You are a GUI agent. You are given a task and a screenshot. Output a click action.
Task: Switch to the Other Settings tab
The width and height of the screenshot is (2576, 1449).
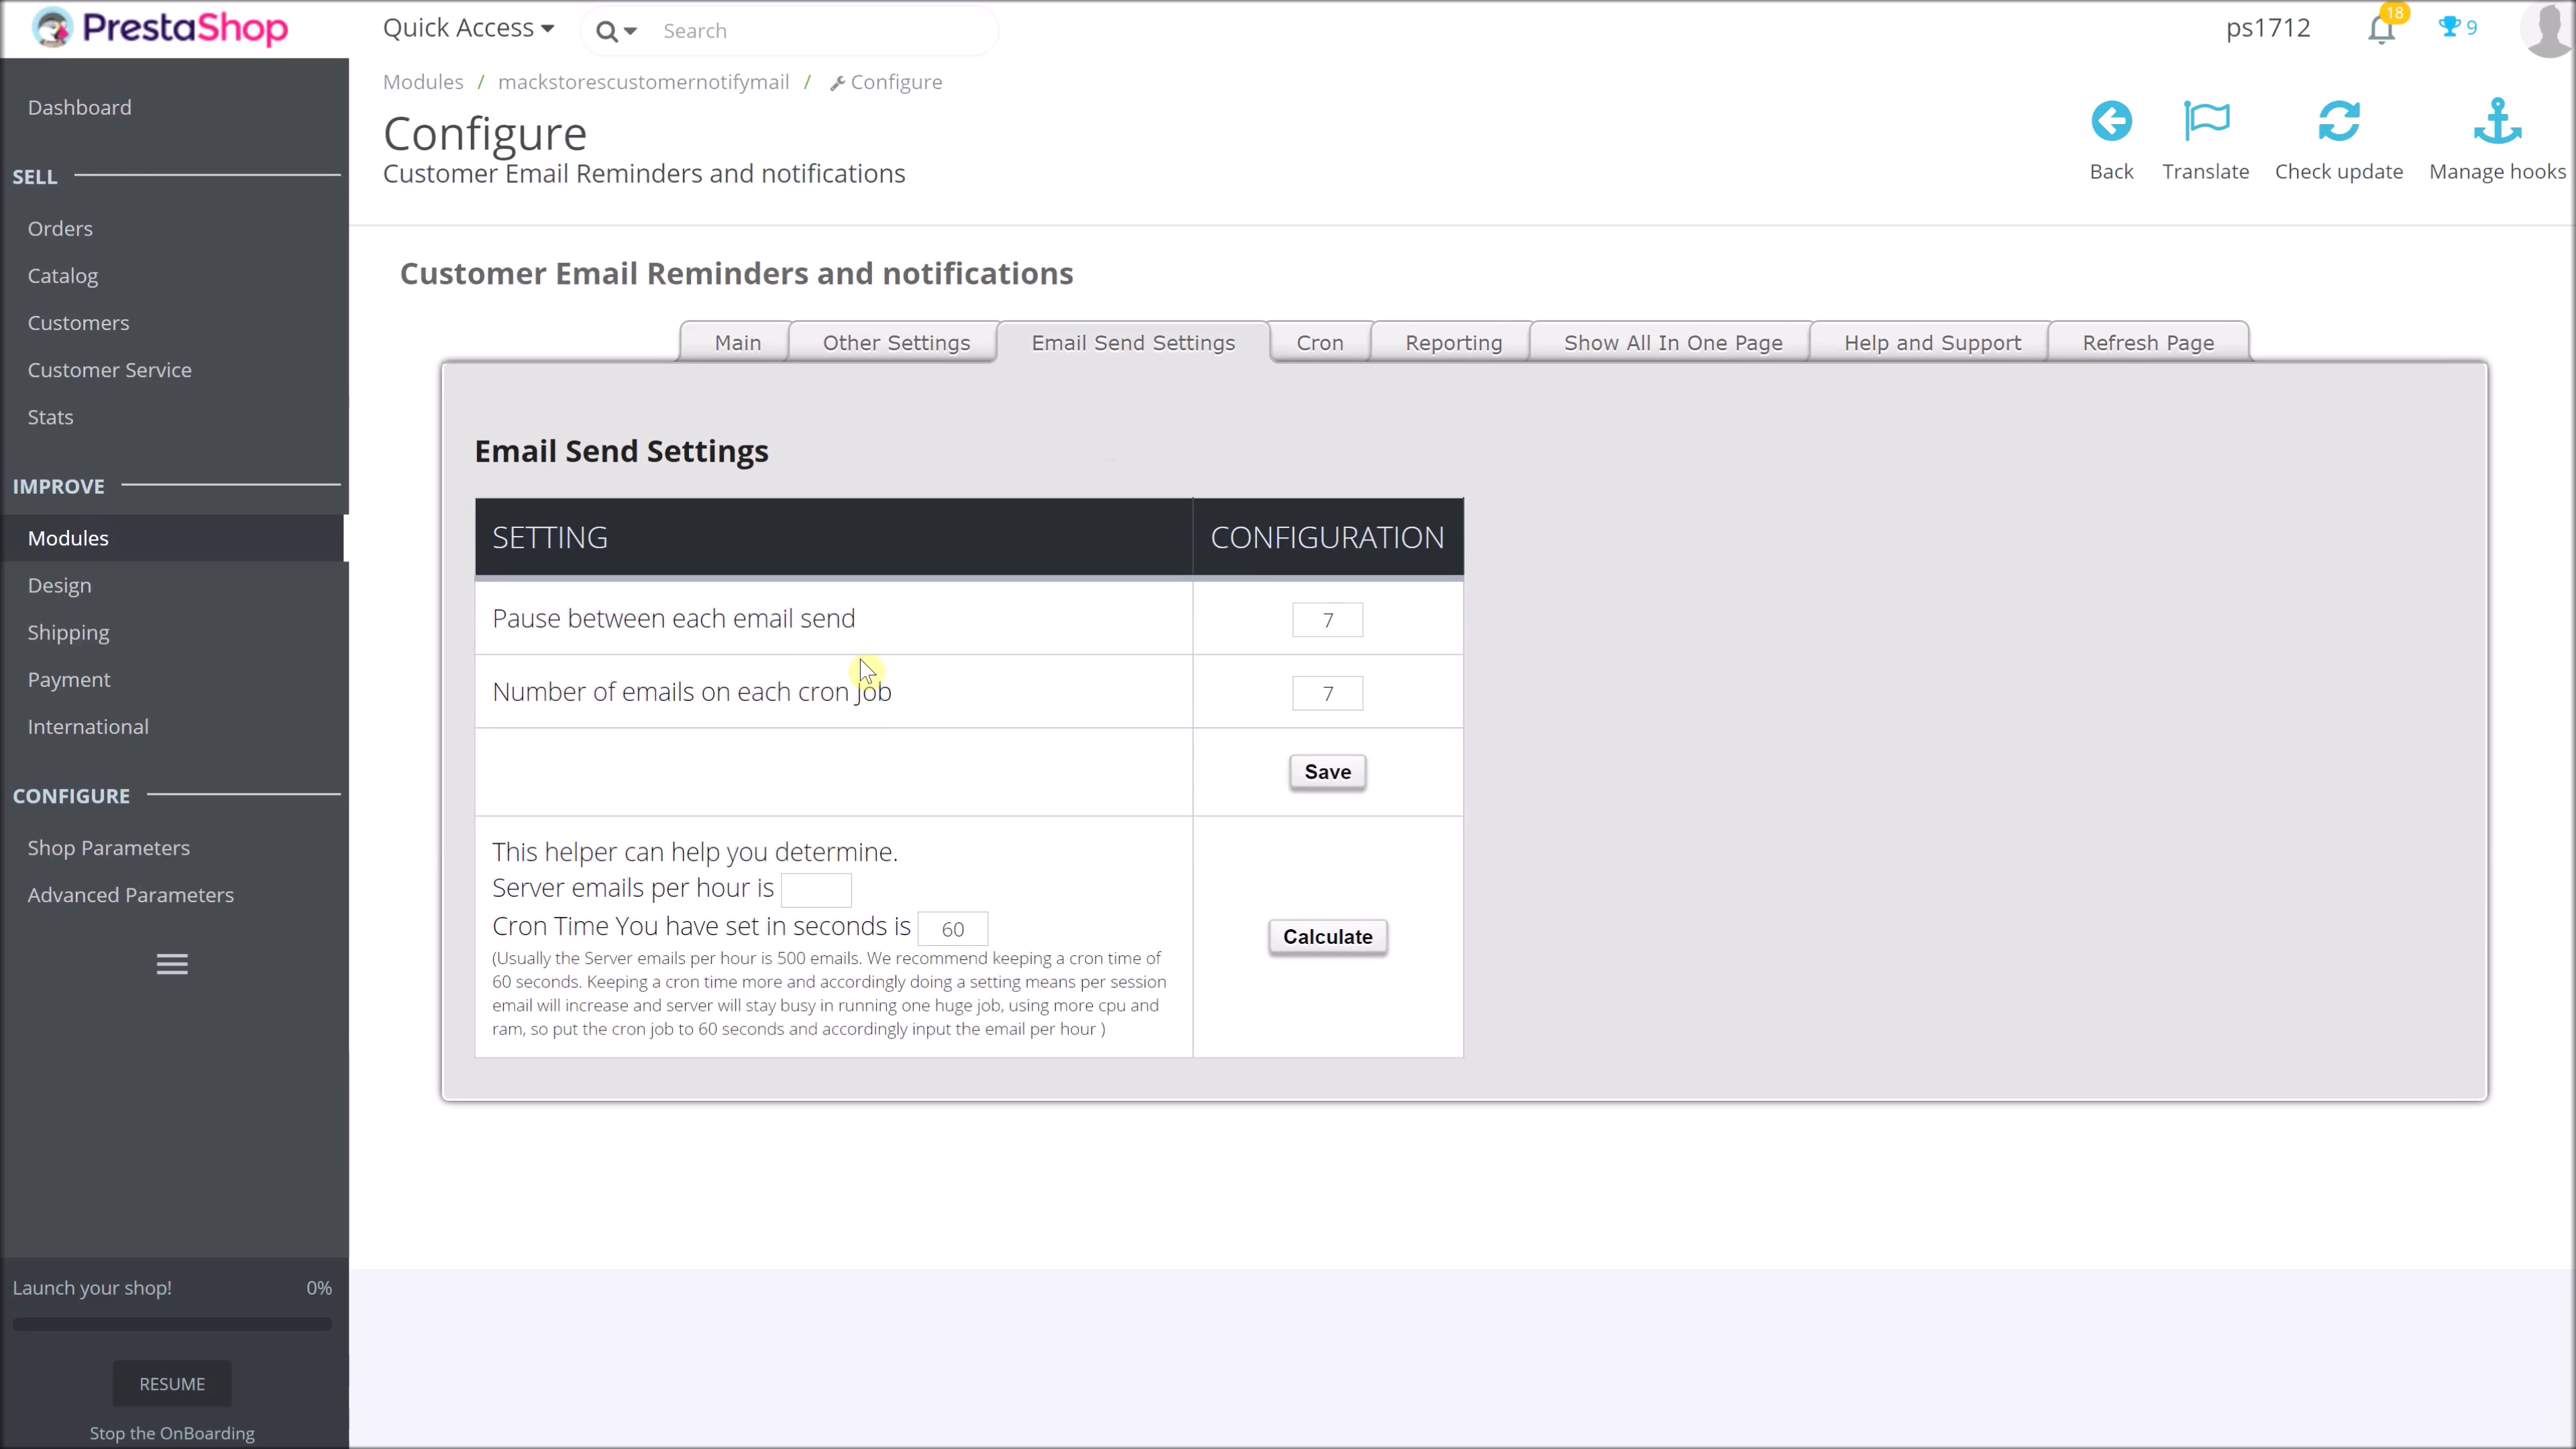tap(896, 343)
